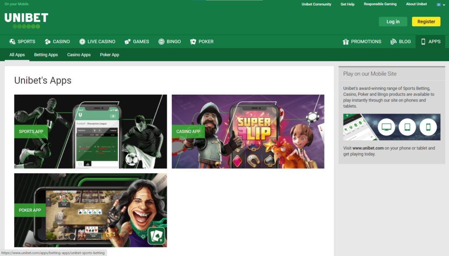Click the Games dice icon
449x256 pixels.
tap(128, 42)
